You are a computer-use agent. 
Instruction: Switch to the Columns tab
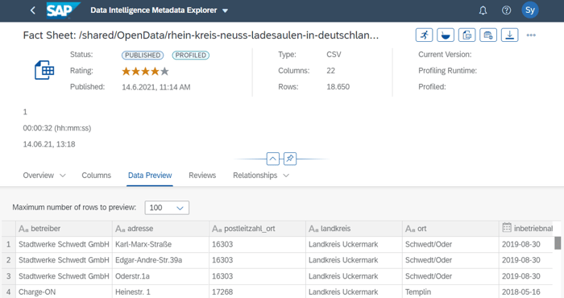[x=97, y=176]
